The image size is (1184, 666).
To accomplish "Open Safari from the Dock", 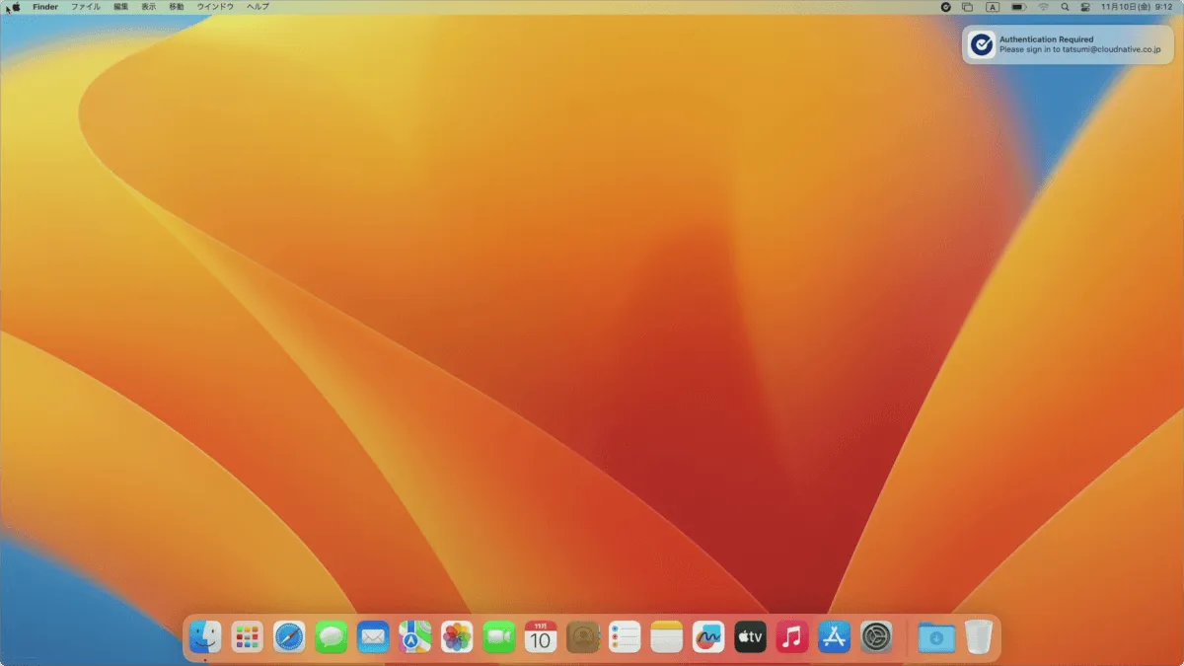I will click(x=289, y=637).
